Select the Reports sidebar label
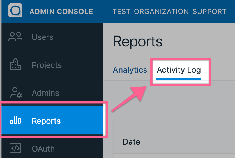 coord(46,121)
